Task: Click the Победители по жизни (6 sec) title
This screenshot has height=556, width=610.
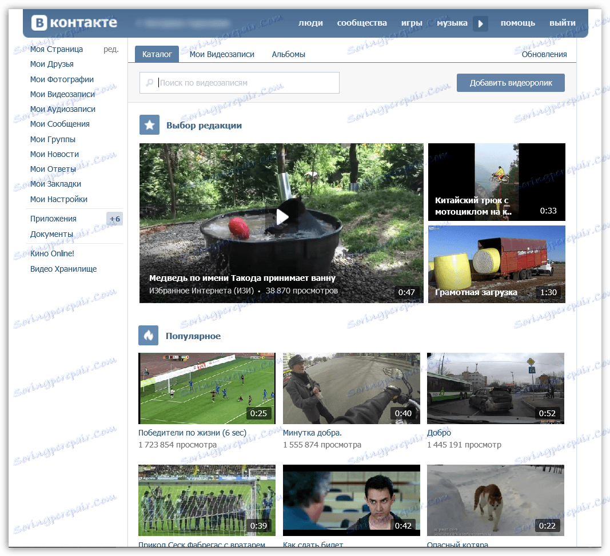Action: pyautogui.click(x=192, y=433)
